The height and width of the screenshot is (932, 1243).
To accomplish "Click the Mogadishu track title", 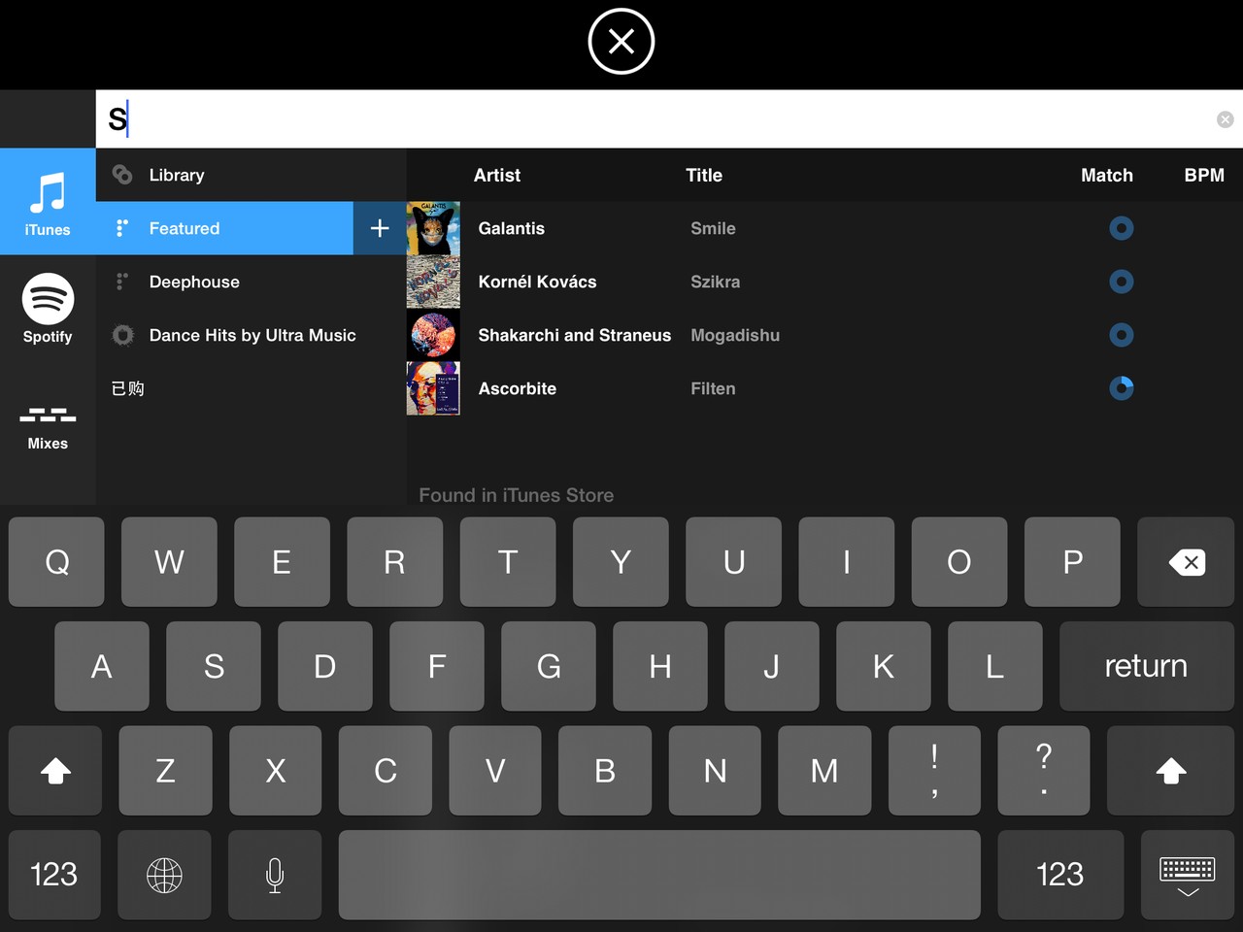I will point(735,335).
